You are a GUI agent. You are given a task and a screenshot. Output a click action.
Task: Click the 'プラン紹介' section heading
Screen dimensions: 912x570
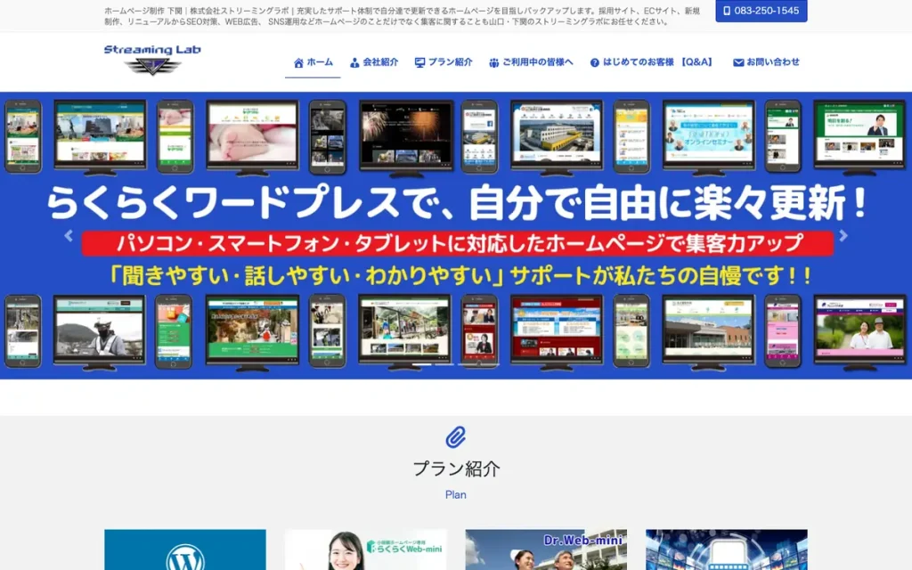[x=456, y=468]
